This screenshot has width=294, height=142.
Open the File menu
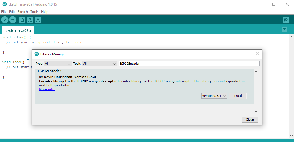4,12
